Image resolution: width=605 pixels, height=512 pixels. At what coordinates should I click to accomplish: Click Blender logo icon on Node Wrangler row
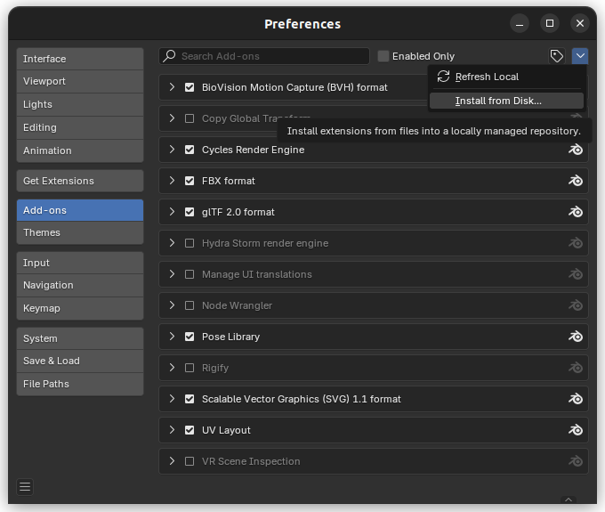point(576,305)
